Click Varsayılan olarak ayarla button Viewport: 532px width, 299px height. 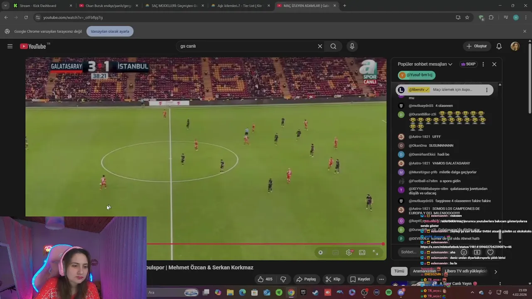[110, 31]
